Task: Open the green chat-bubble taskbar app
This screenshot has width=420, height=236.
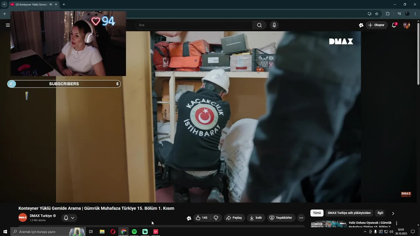Action: [x=145, y=232]
